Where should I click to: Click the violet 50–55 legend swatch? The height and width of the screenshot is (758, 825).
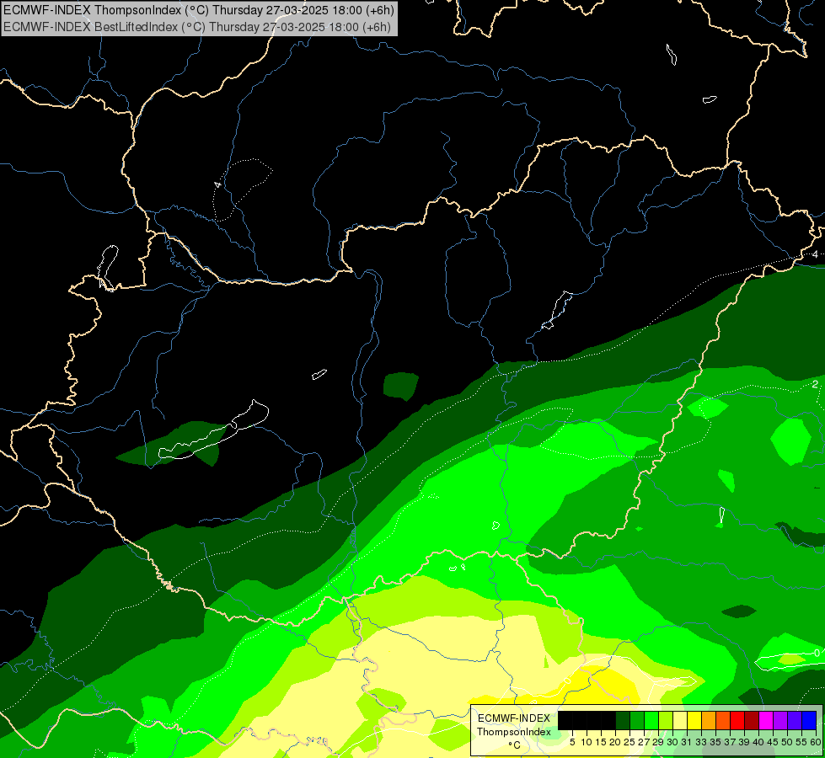tap(795, 720)
